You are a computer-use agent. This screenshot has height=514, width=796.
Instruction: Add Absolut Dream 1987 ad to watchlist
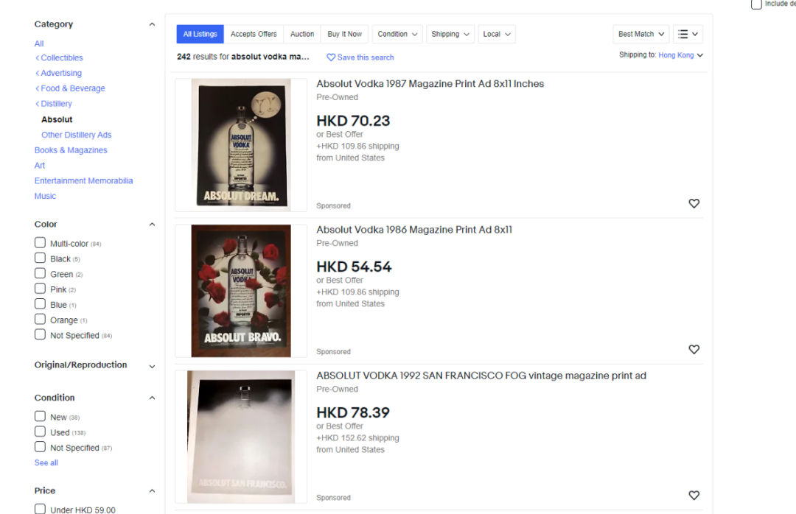[694, 204]
